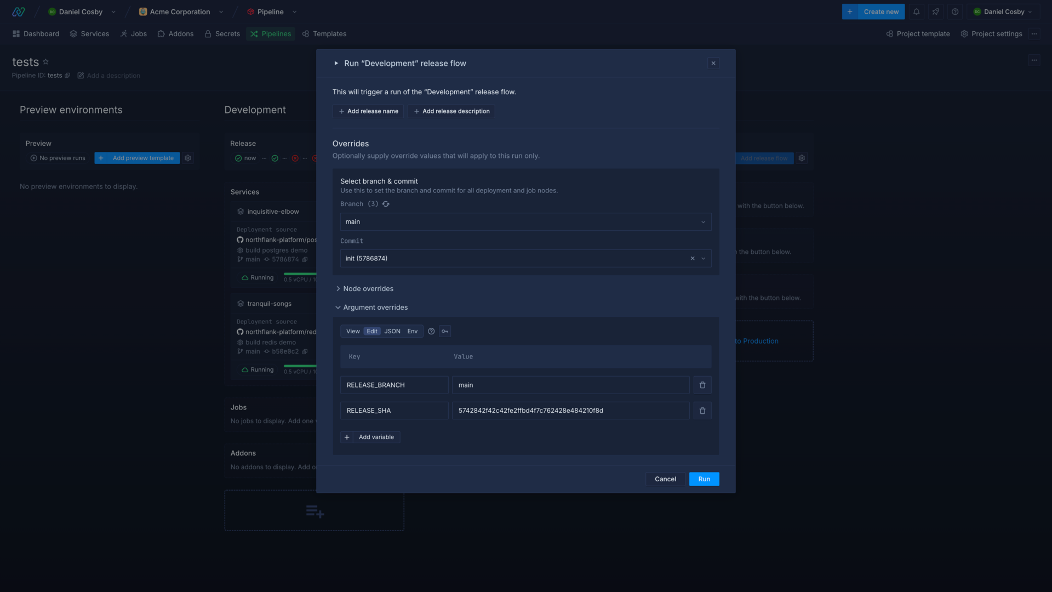Viewport: 1052px width, 592px height.
Task: Go to the Jobs tab
Action: coord(133,34)
